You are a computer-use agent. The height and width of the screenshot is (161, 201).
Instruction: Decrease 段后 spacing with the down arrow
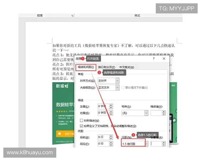[111, 145]
